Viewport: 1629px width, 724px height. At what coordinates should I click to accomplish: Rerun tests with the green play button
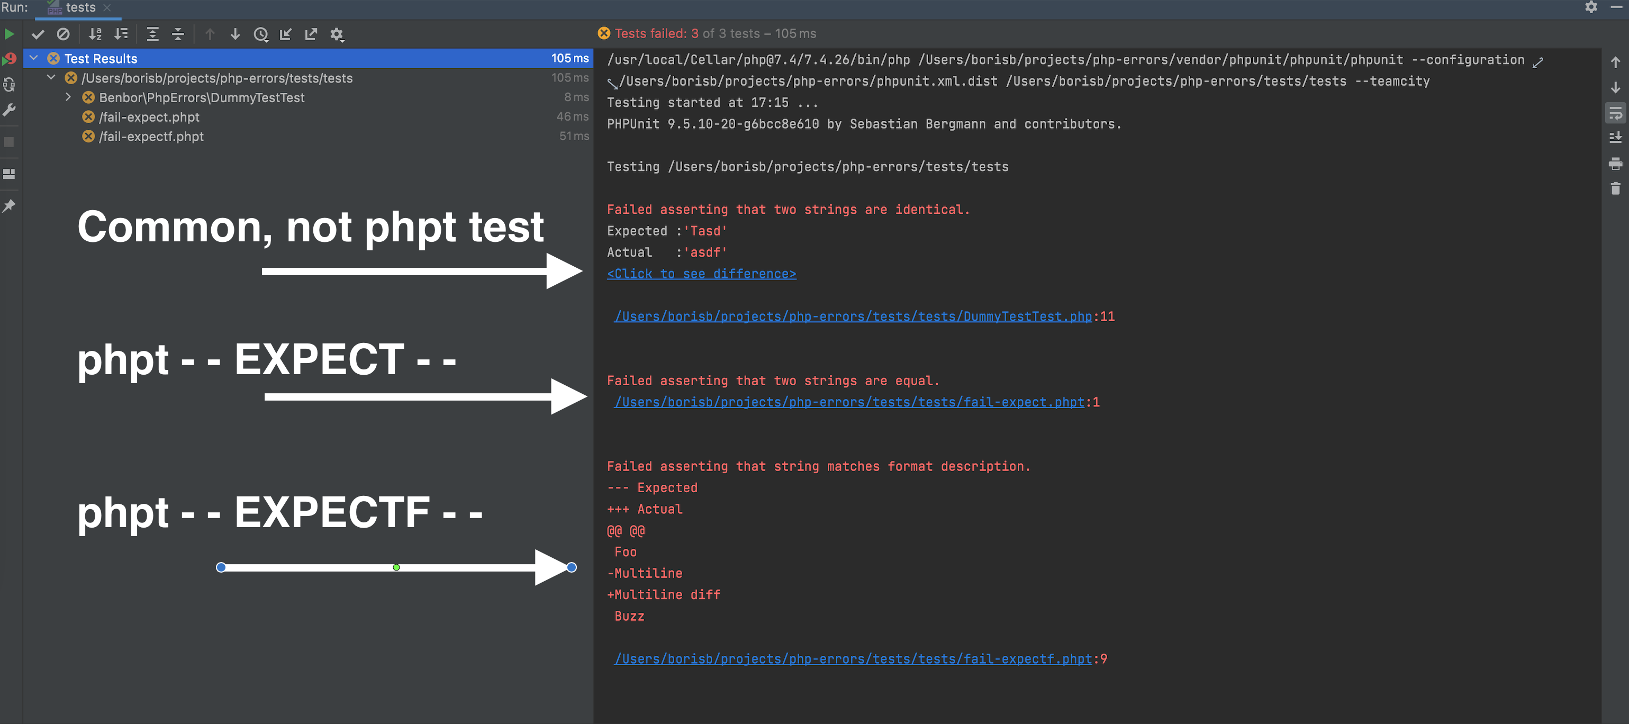point(10,34)
